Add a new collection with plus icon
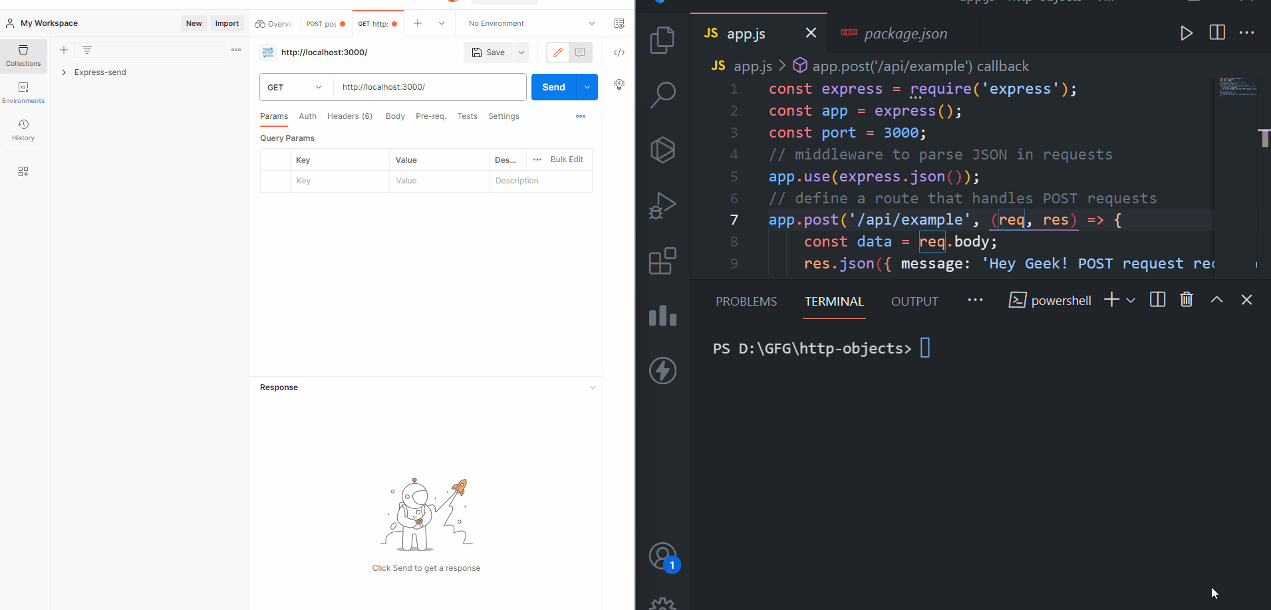Screen dimensions: 1271x610 pyautogui.click(x=64, y=50)
